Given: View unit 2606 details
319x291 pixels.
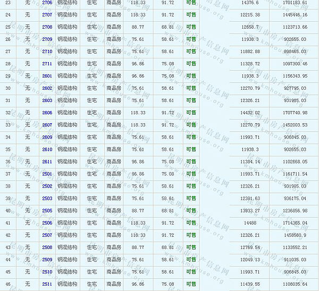Looking at the screenshot, I should pyautogui.click(x=47, y=113).
